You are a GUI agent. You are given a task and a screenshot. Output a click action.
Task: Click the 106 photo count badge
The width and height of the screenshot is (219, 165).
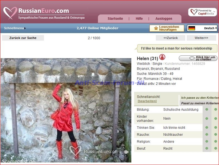[126, 152]
